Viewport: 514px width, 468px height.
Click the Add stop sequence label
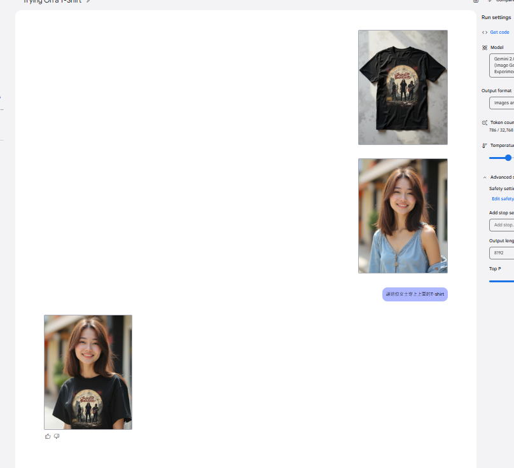click(501, 212)
